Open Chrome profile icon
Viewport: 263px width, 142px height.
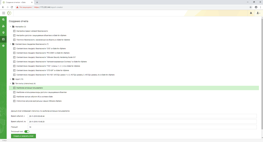click(256, 7)
